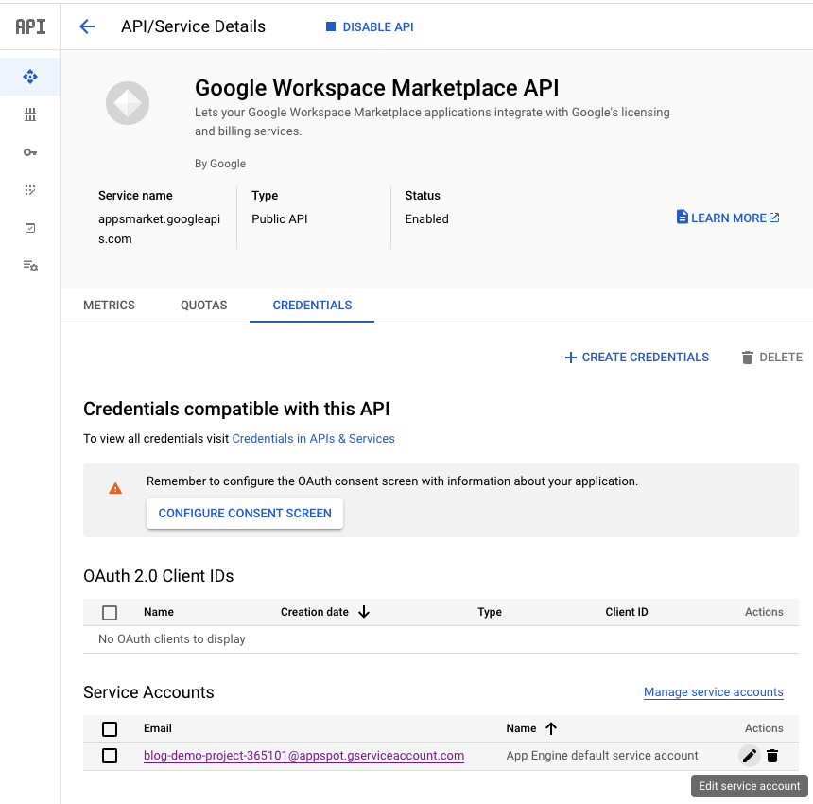The image size is (813, 804).
Task: Click the Creation date column header
Action: [315, 612]
